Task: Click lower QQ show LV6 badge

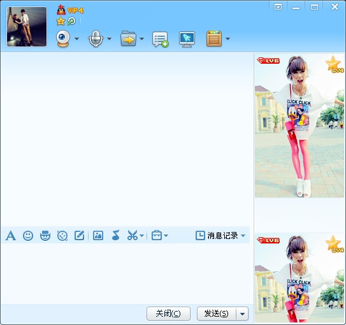Action: [x=268, y=240]
